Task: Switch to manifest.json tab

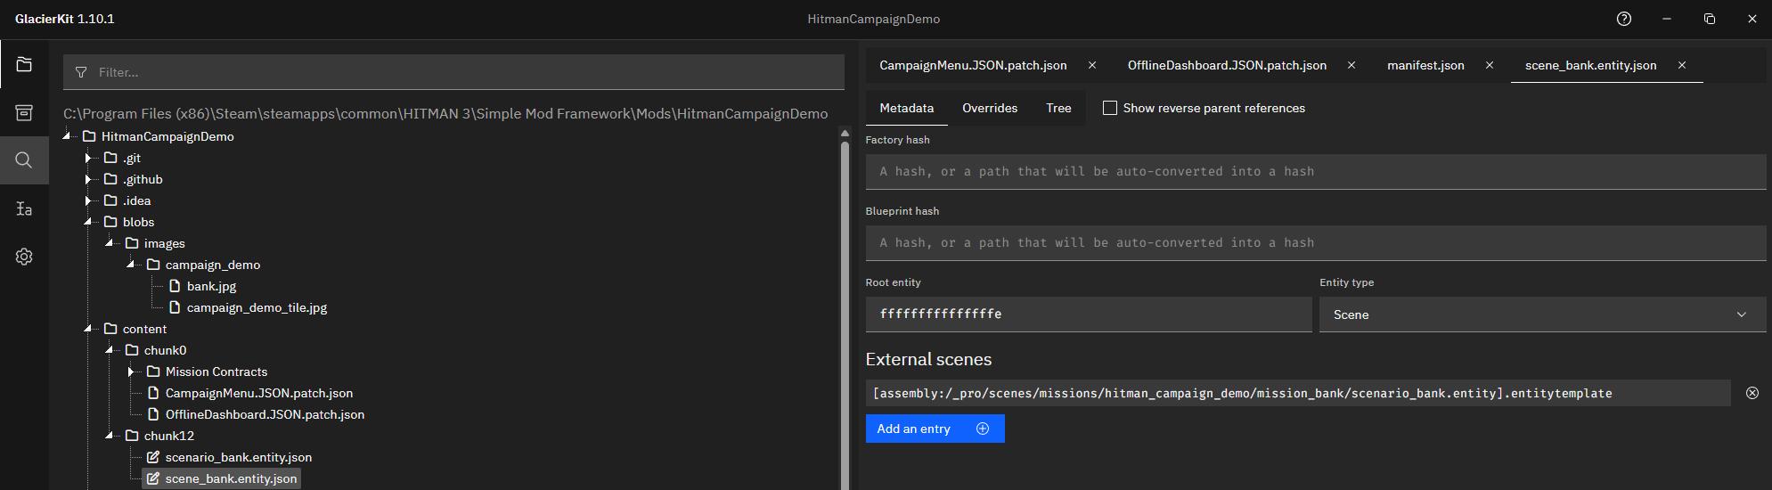Action: (x=1425, y=65)
